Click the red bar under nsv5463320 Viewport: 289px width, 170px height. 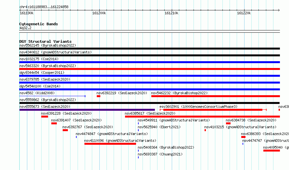click(x=149, y=69)
